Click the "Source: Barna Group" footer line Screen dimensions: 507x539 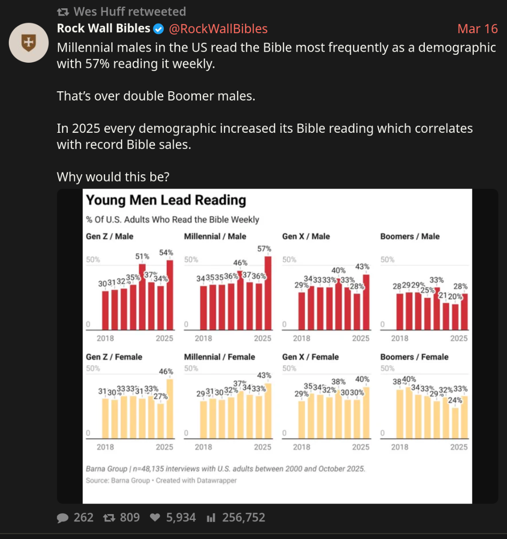[161, 480]
